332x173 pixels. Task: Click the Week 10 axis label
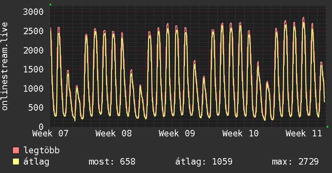coord(240,134)
